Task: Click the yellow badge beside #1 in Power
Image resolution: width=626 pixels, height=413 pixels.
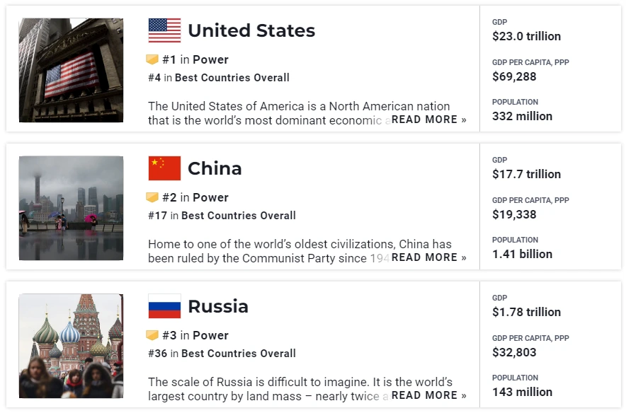Action: click(x=152, y=59)
